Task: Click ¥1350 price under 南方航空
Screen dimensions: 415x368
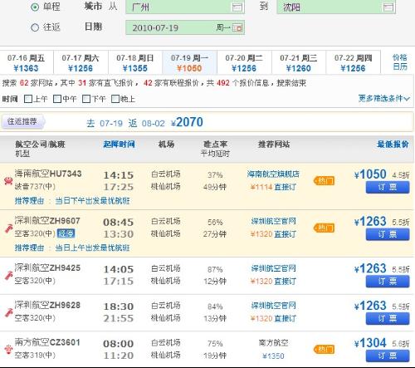Action: pos(273,356)
